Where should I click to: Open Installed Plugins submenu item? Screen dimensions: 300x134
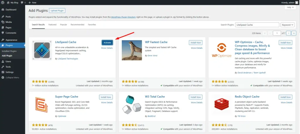tap(9, 51)
